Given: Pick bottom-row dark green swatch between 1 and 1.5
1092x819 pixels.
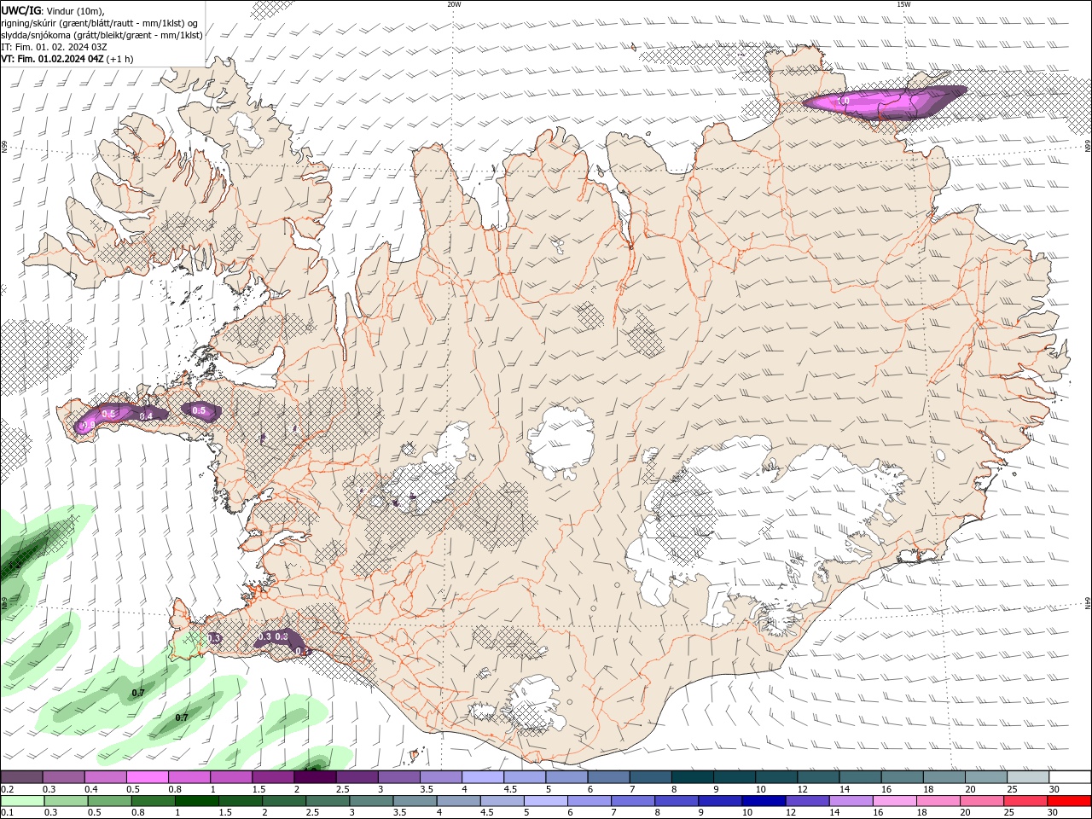Looking at the screenshot, I should [x=197, y=801].
